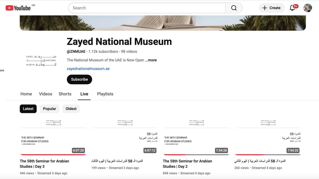319x179 pixels.
Task: Open the 7:54:32 Arabic seminar thumbnail
Action: coord(267,136)
